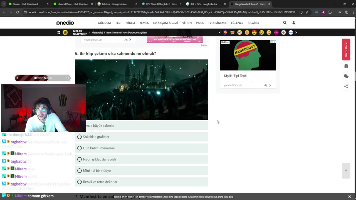Open TEST menu item
This screenshot has width=356, height=200.
click(x=118, y=23)
